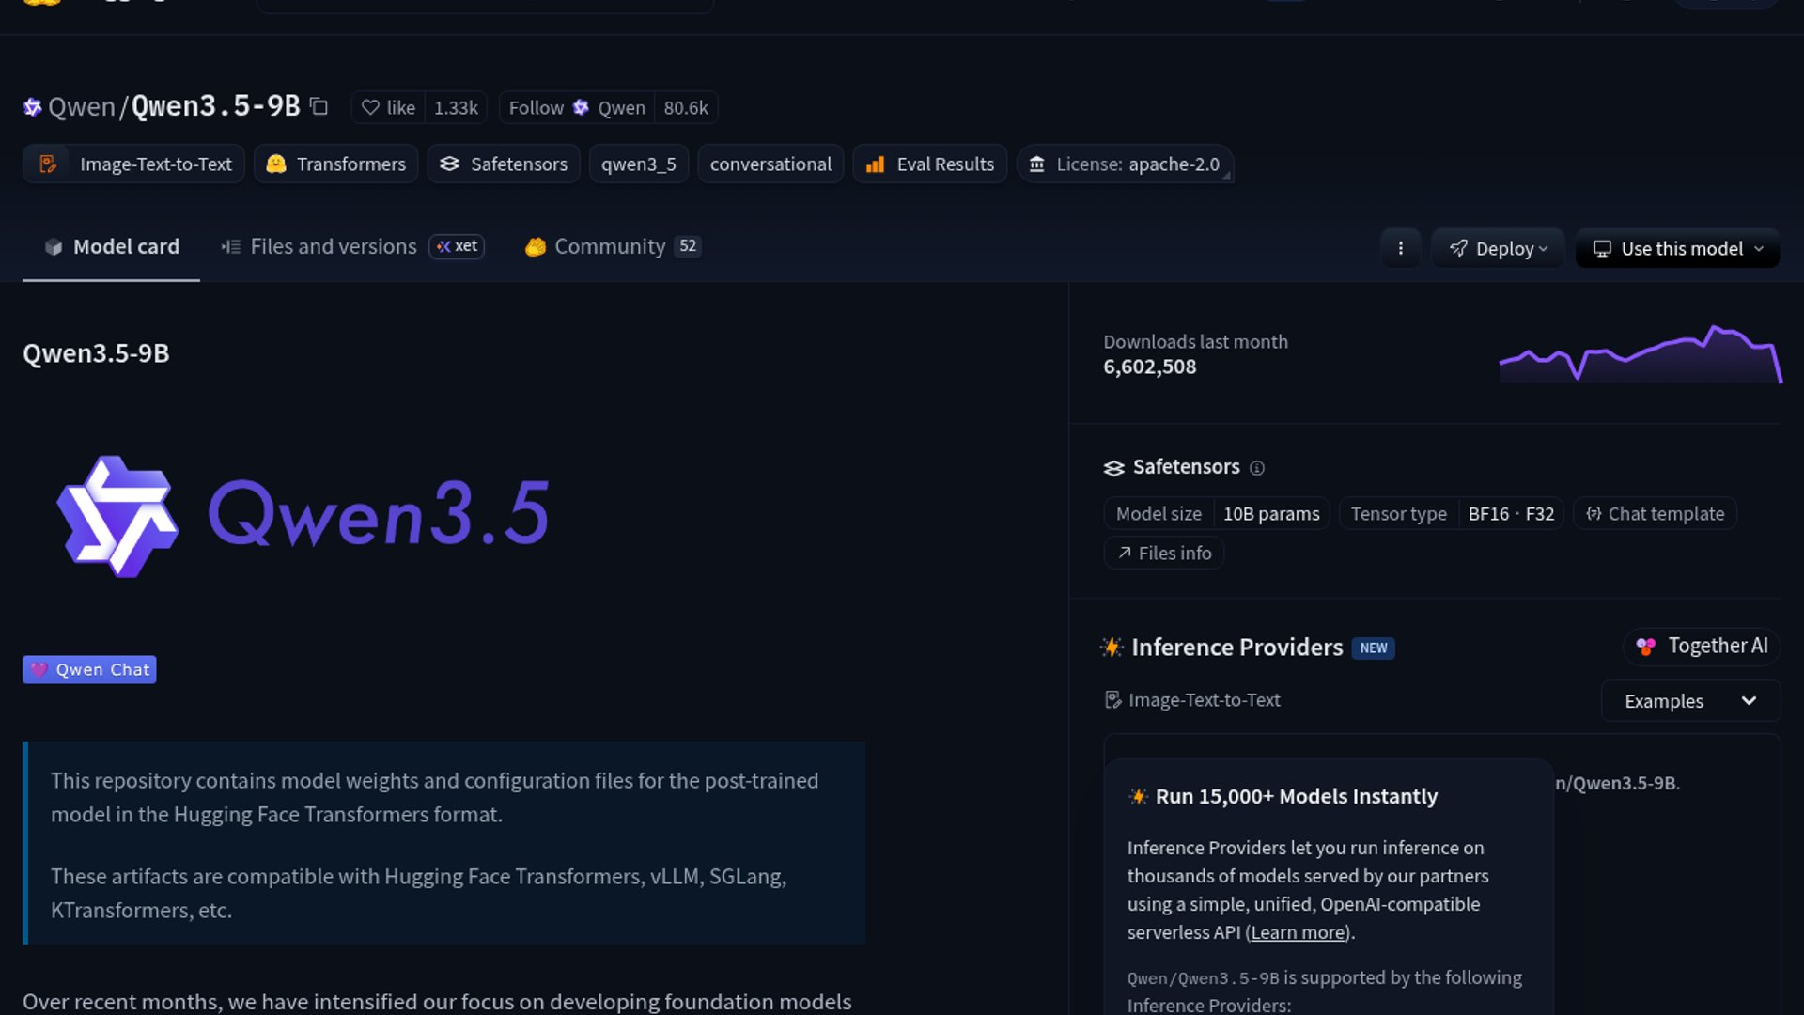This screenshot has height=1015, width=1804.
Task: Open the three-dot more options menu
Action: [1400, 248]
